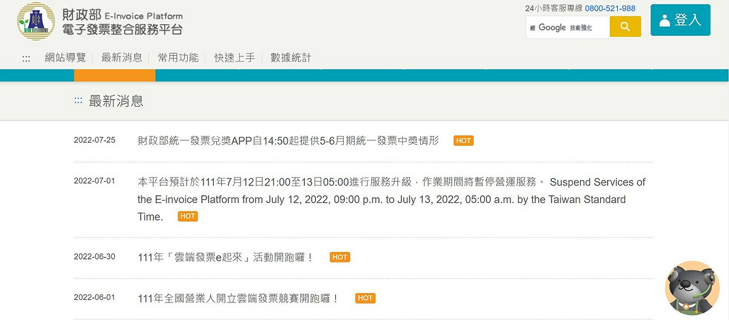Click HOT badge after Taiwan Standard Time notice
The height and width of the screenshot is (320, 729).
pyautogui.click(x=188, y=216)
